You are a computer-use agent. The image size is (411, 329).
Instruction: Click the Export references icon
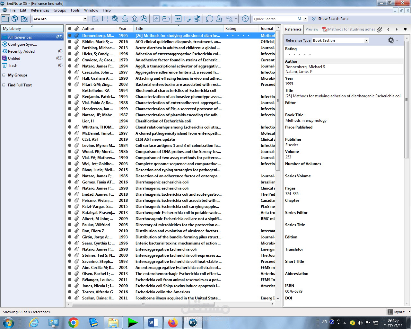[135, 19]
